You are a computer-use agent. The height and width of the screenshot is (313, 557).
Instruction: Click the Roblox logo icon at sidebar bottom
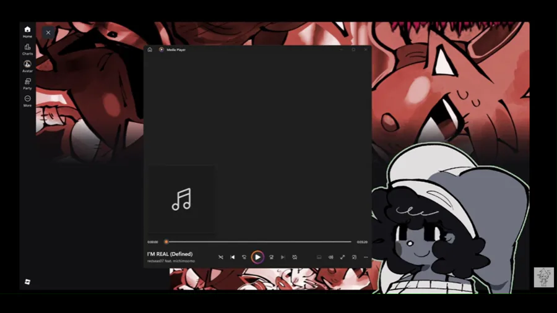click(x=27, y=282)
